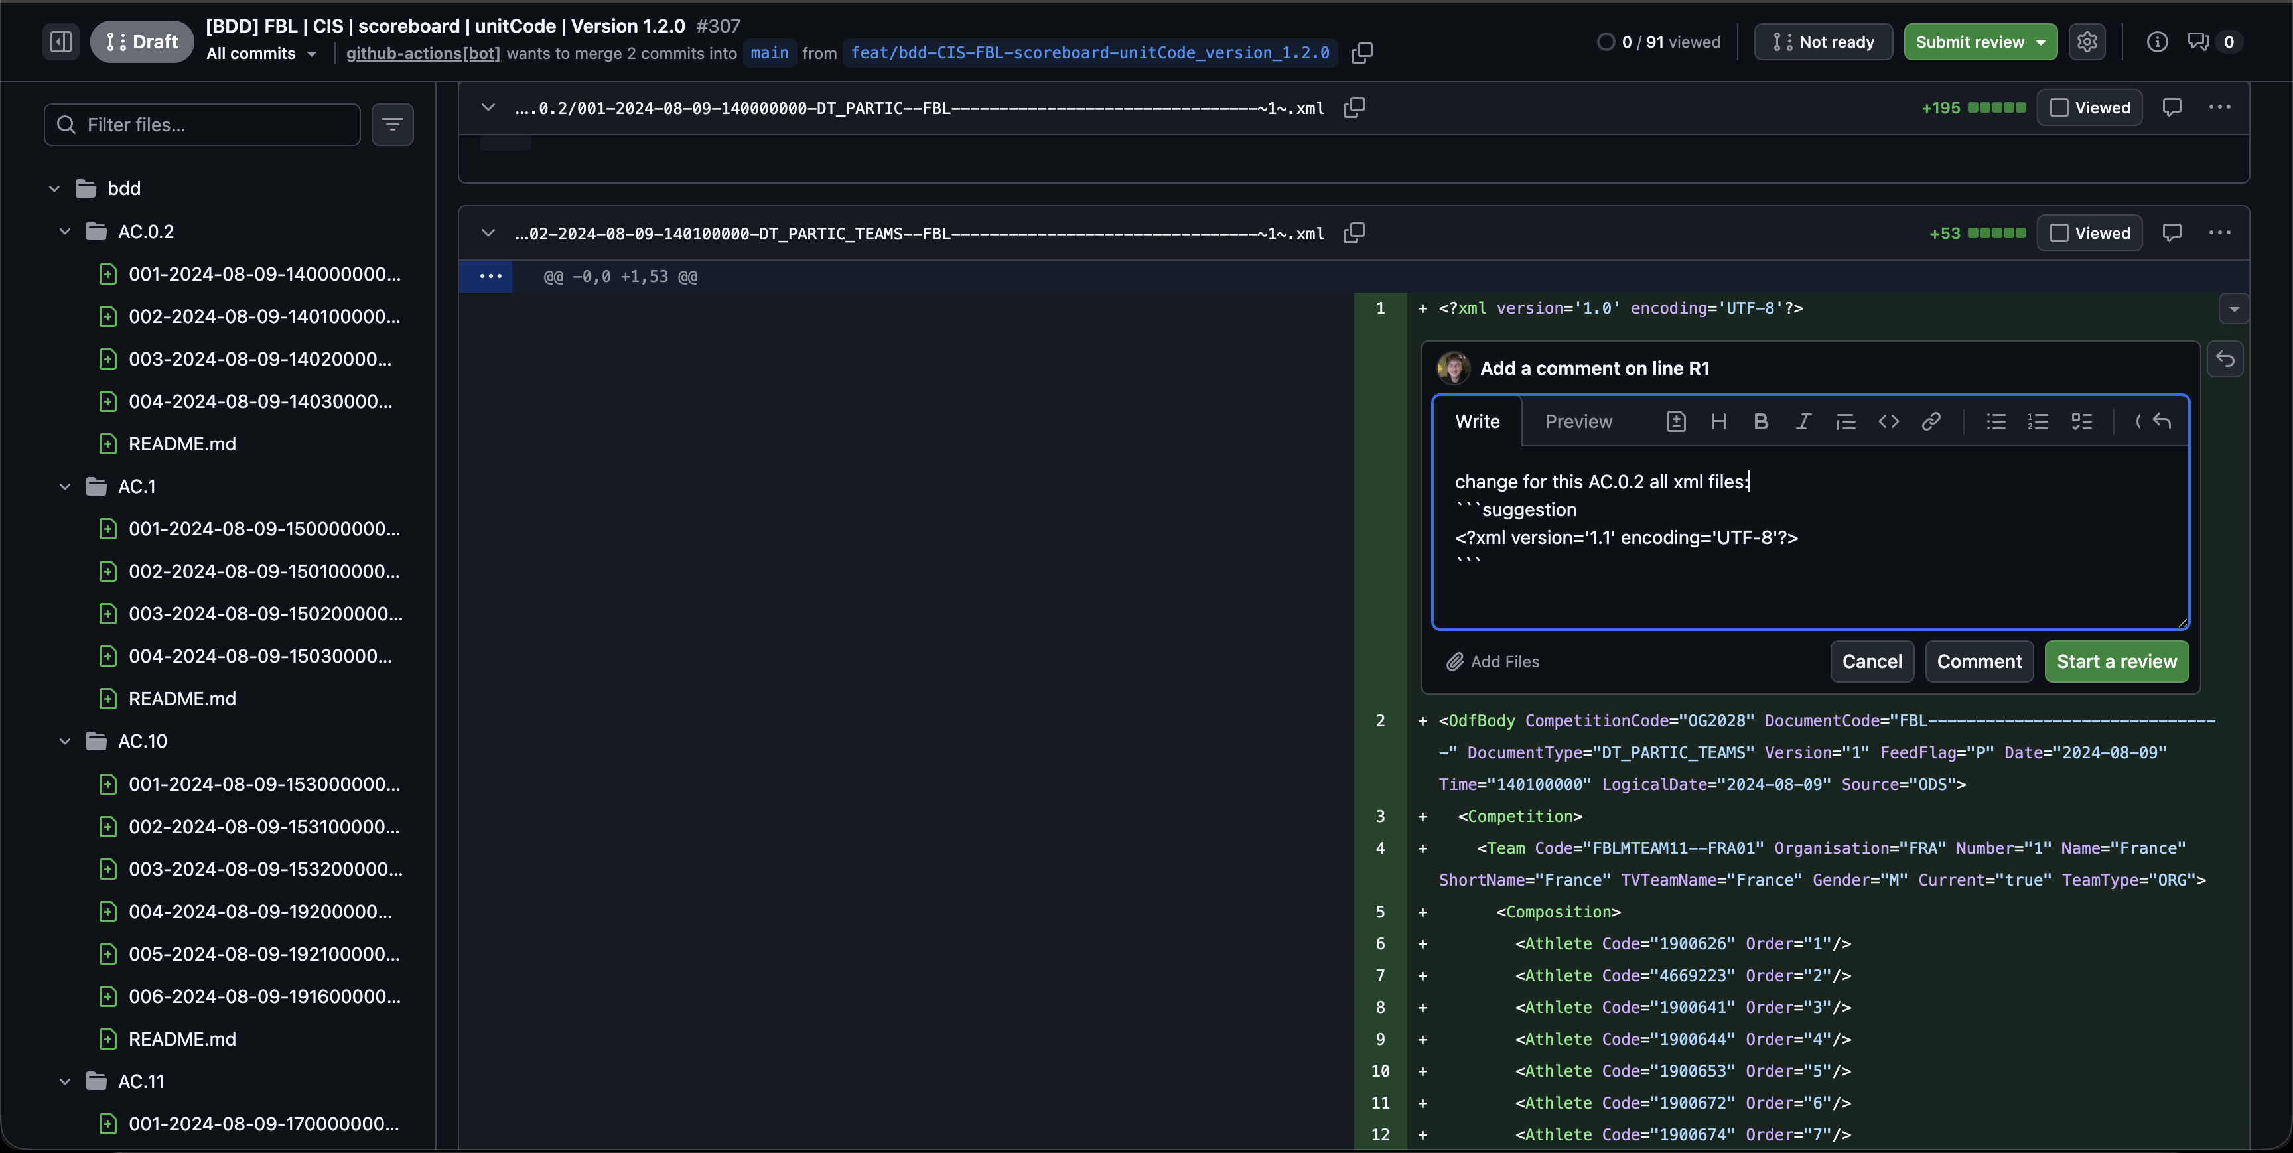Comment on DT_PARTIC file icon
This screenshot has height=1153, width=2293.
[x=2171, y=107]
